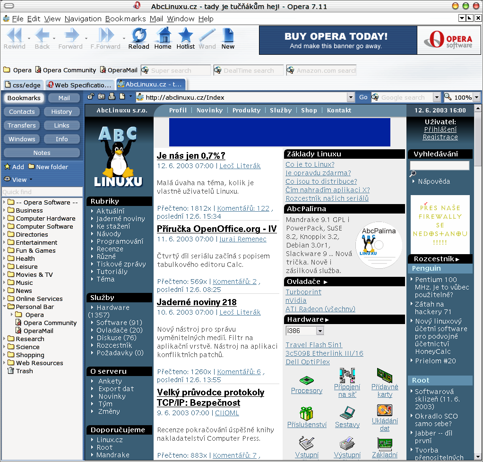Click the Quick find field

pos(42,192)
